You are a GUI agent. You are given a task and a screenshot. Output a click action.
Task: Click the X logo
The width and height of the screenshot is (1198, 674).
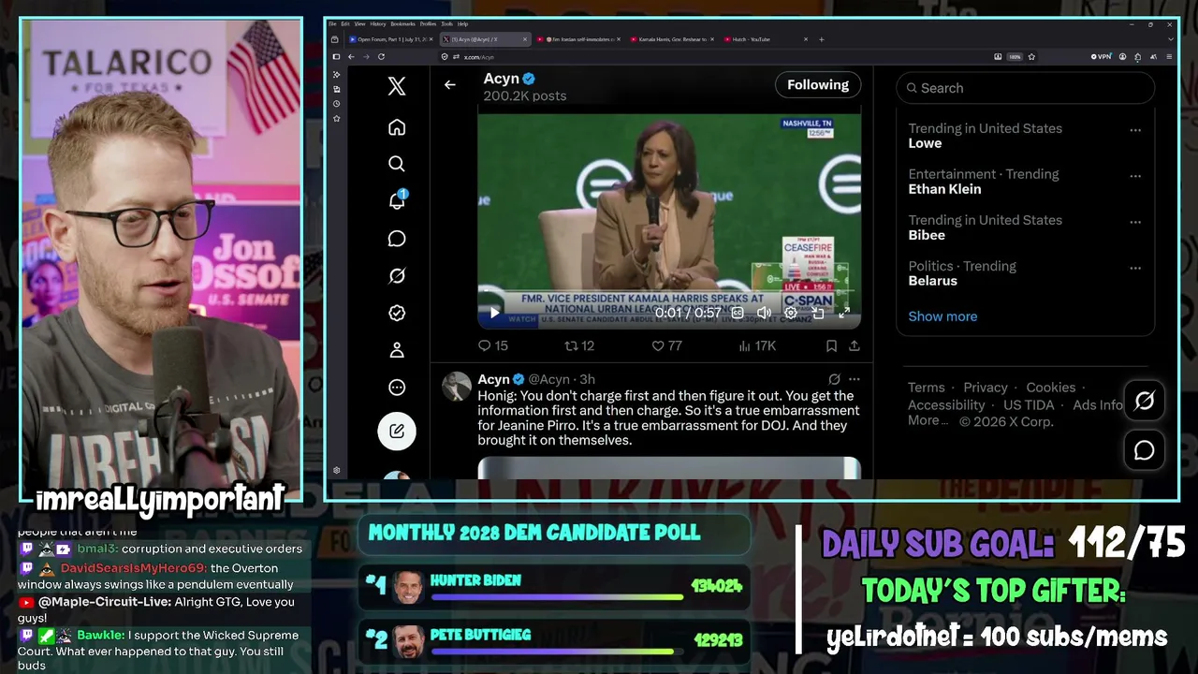pyautogui.click(x=397, y=86)
